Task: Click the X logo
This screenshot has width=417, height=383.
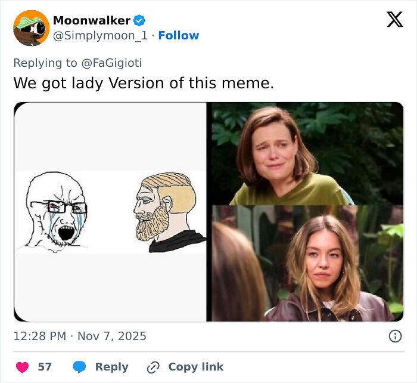Action: [394, 20]
